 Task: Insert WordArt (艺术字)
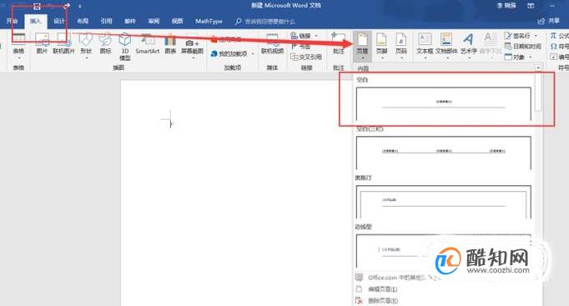pyautogui.click(x=469, y=46)
